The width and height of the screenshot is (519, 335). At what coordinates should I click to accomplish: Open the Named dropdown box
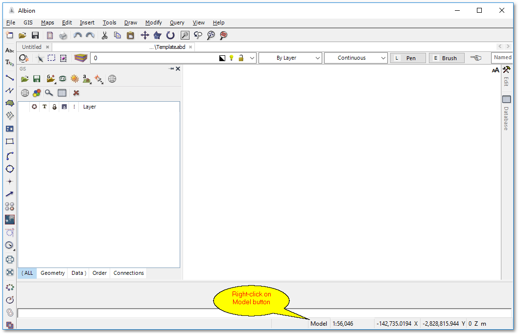(502, 58)
